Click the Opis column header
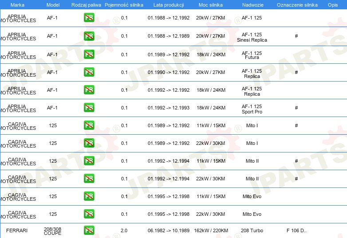 point(333,5)
